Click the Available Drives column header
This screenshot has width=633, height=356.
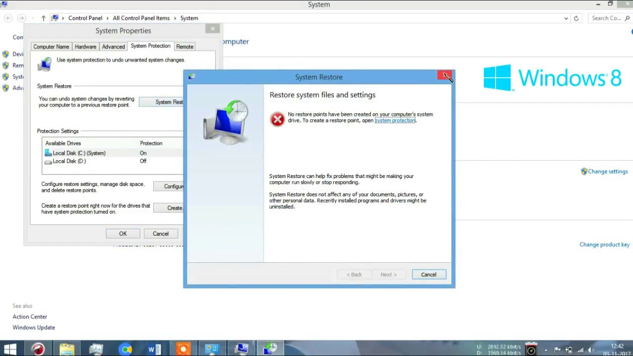point(63,143)
